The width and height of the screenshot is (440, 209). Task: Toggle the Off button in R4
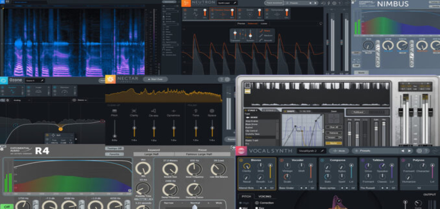tap(7, 207)
